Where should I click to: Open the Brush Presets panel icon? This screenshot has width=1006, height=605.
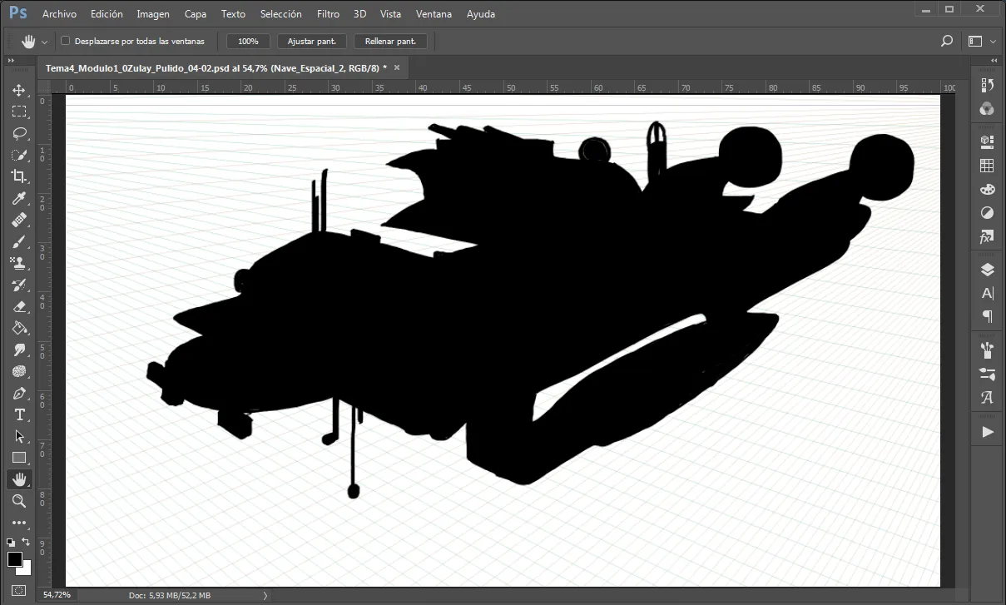(x=988, y=350)
